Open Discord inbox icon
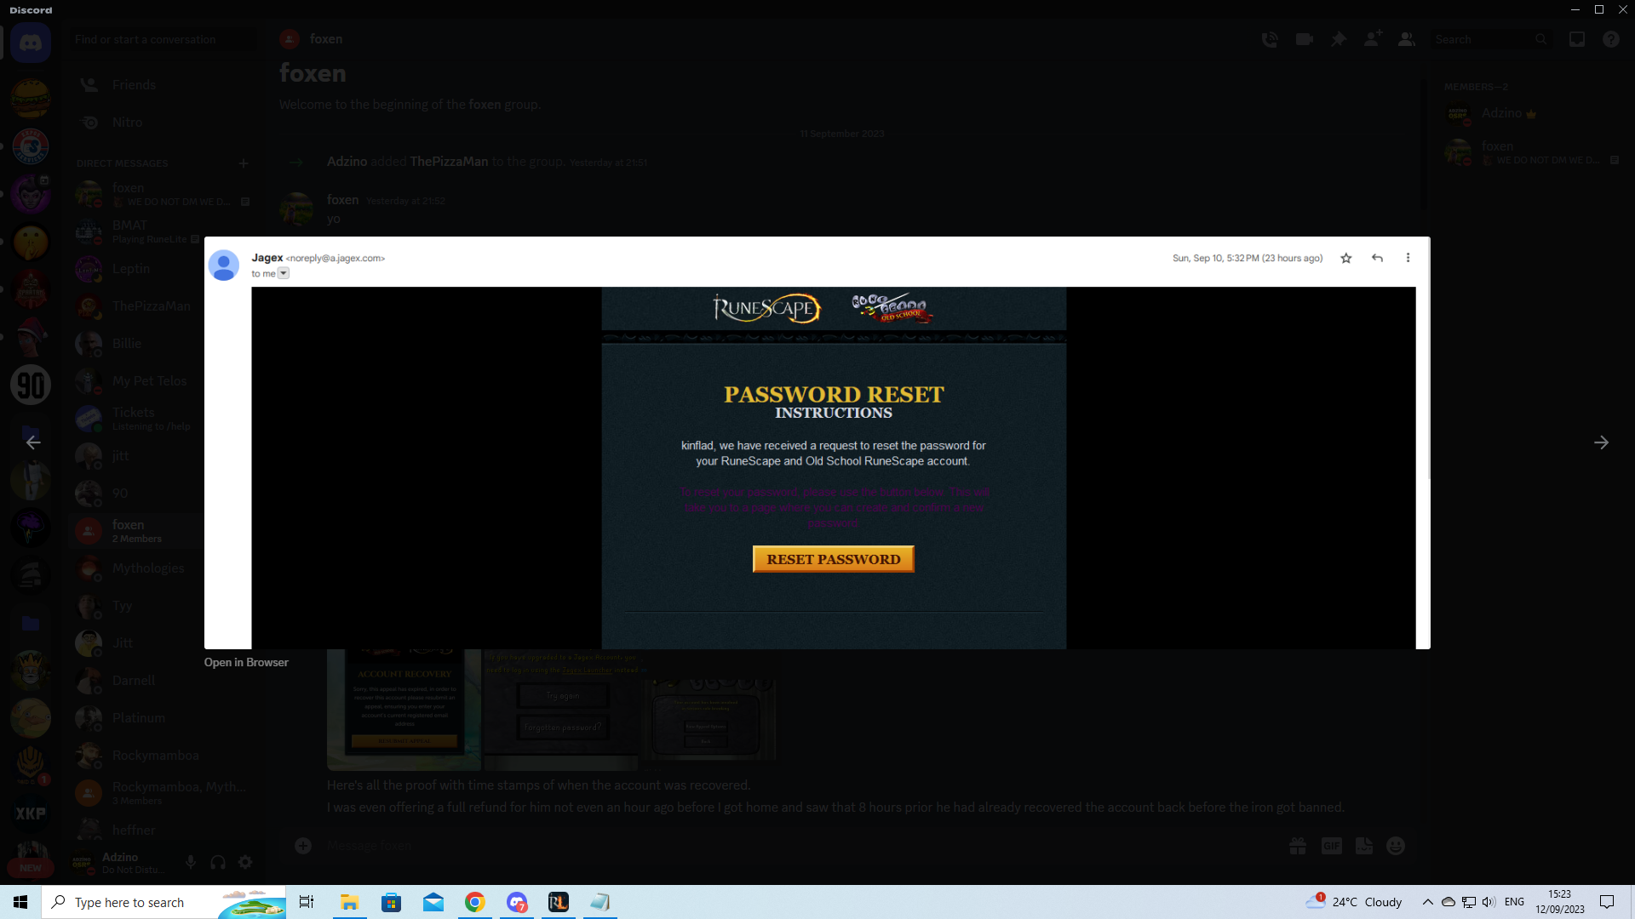1635x919 pixels. tap(1576, 39)
